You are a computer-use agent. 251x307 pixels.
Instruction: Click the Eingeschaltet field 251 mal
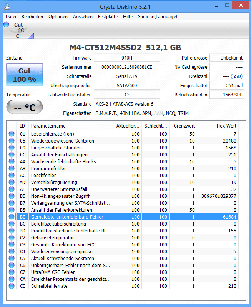[x=227, y=86]
